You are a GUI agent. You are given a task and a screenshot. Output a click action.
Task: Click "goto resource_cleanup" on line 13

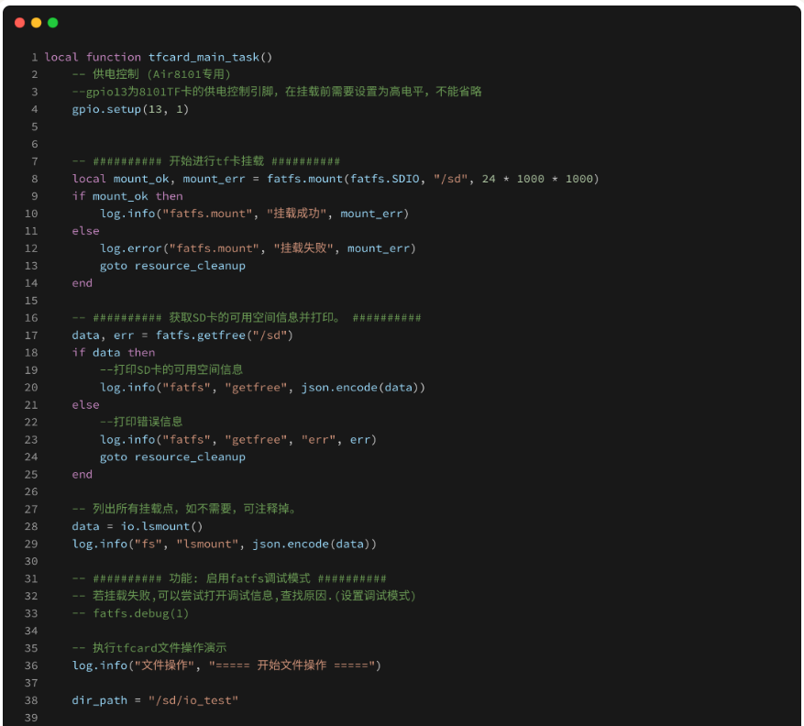pos(172,266)
